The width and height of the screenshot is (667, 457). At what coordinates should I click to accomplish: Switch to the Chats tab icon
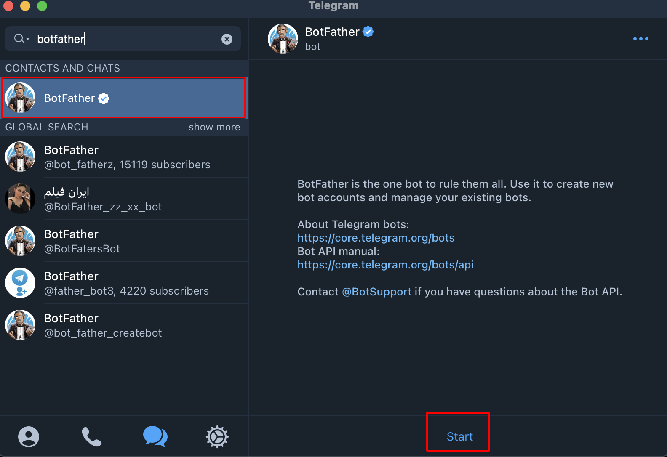click(155, 436)
